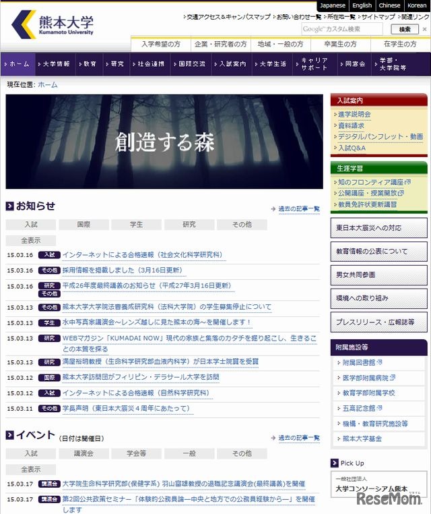Screen dimensions: 431x514
Task: Open お知らせ 過去の記事一覧 link
Action: tap(299, 209)
